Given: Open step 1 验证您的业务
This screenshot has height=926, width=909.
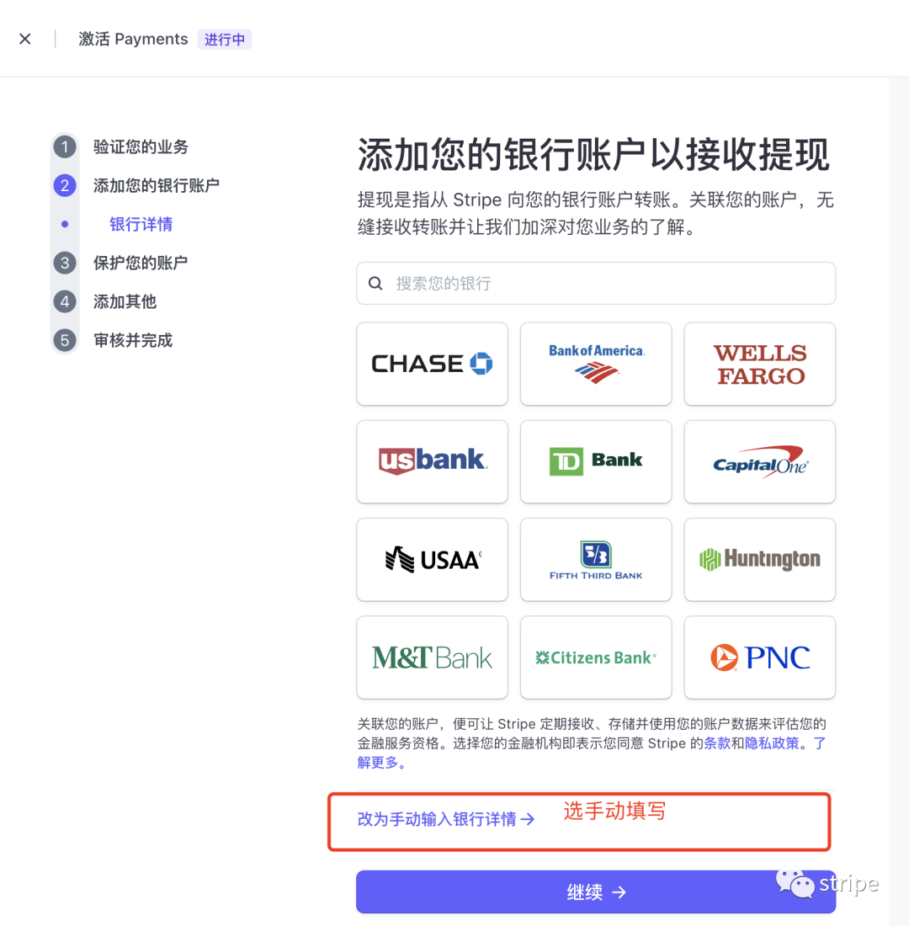Looking at the screenshot, I should click(141, 147).
